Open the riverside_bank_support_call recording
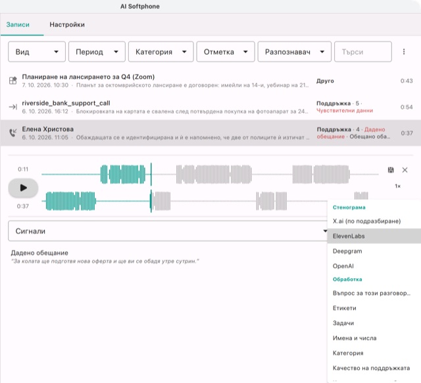Screen dimensions: 421x383 click(x=210, y=107)
